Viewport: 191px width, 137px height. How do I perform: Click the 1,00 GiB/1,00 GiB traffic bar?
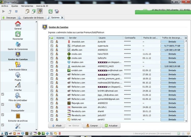pyautogui.click(x=172, y=50)
